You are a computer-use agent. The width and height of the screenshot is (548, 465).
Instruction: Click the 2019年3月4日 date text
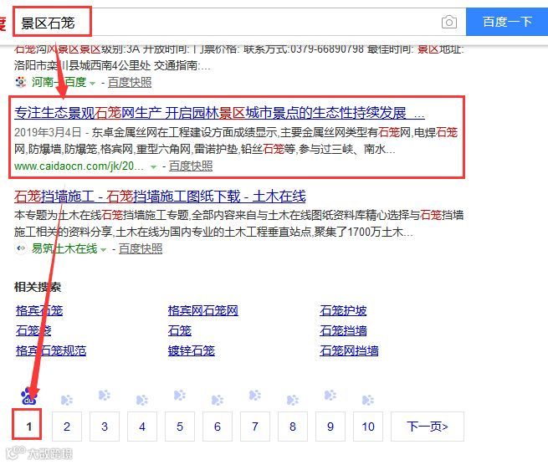pyautogui.click(x=48, y=132)
